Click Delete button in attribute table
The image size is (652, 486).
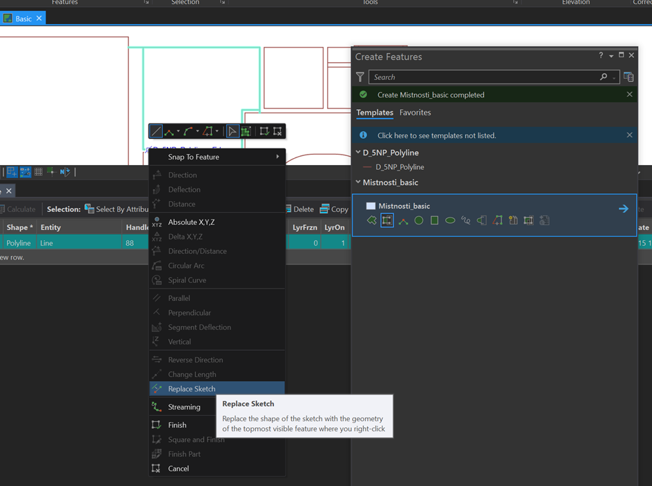click(x=300, y=209)
